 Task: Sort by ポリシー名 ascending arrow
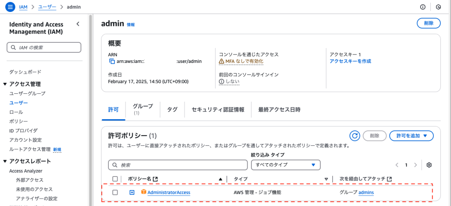(x=220, y=179)
